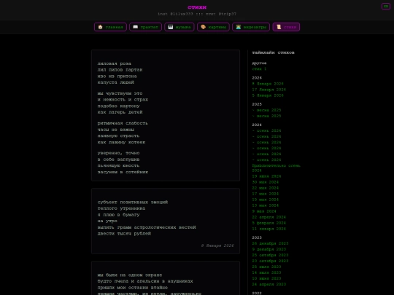
Task: Select the стихи tab
Action: 286,27
